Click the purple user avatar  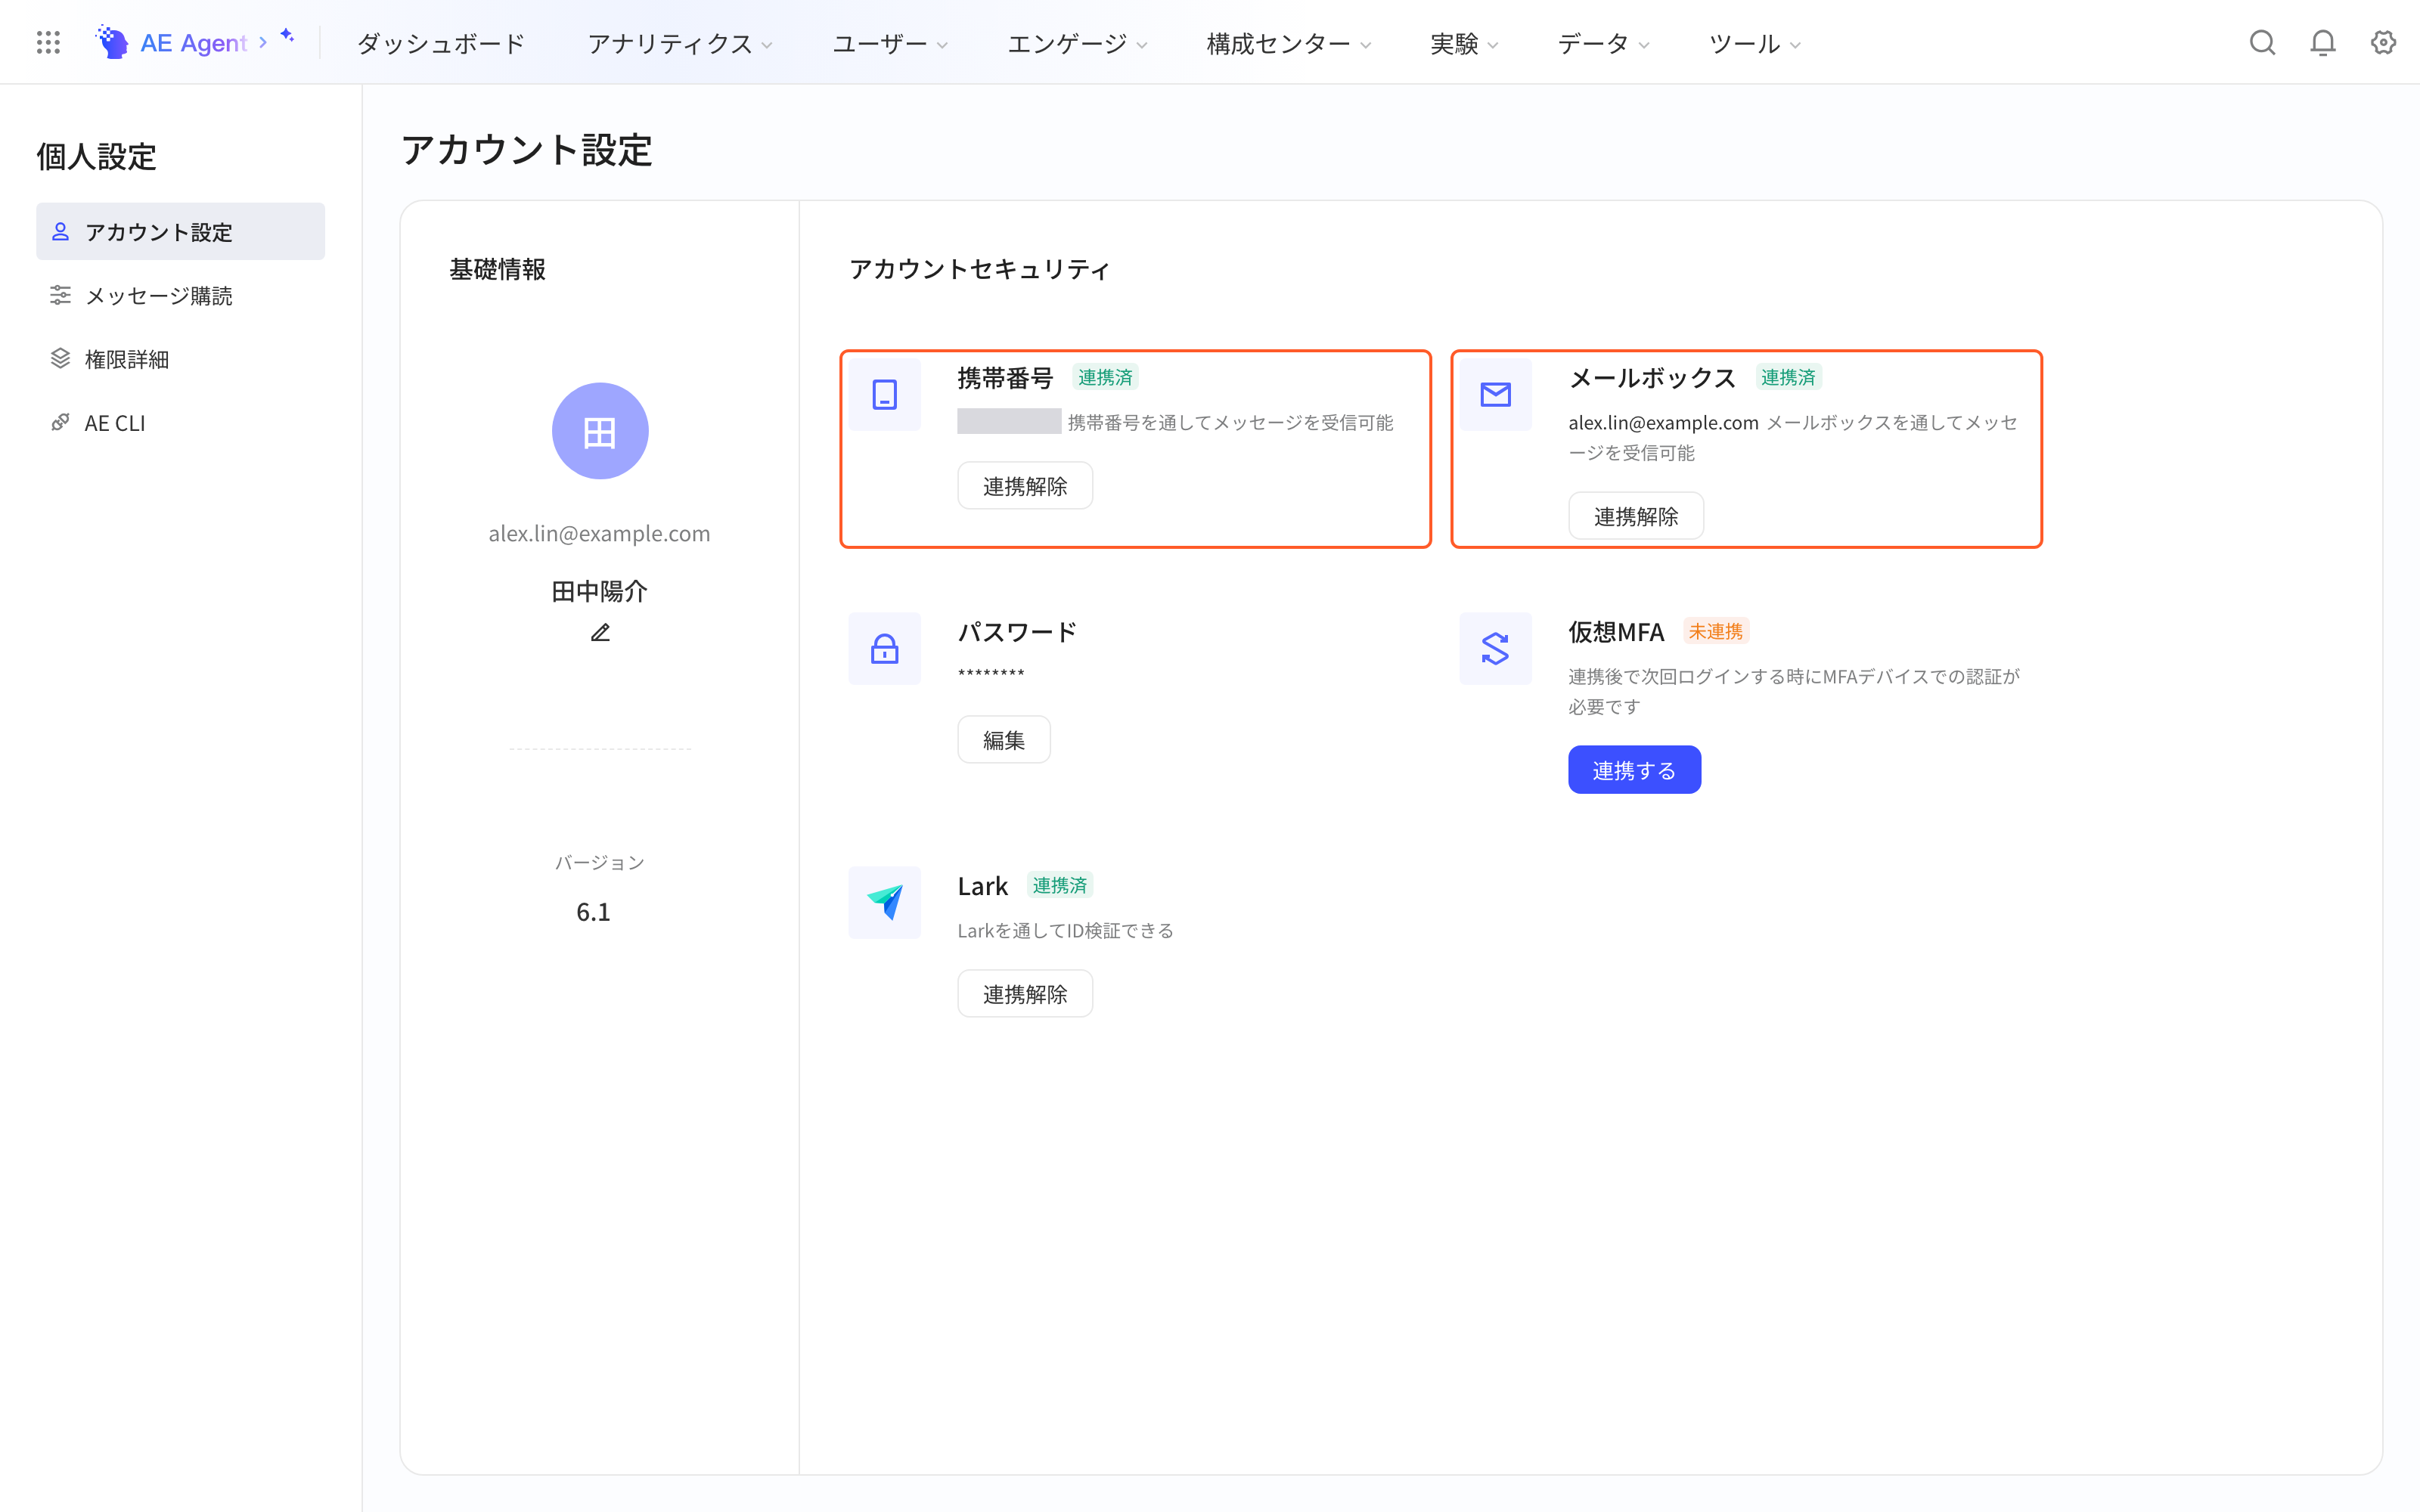coord(600,431)
